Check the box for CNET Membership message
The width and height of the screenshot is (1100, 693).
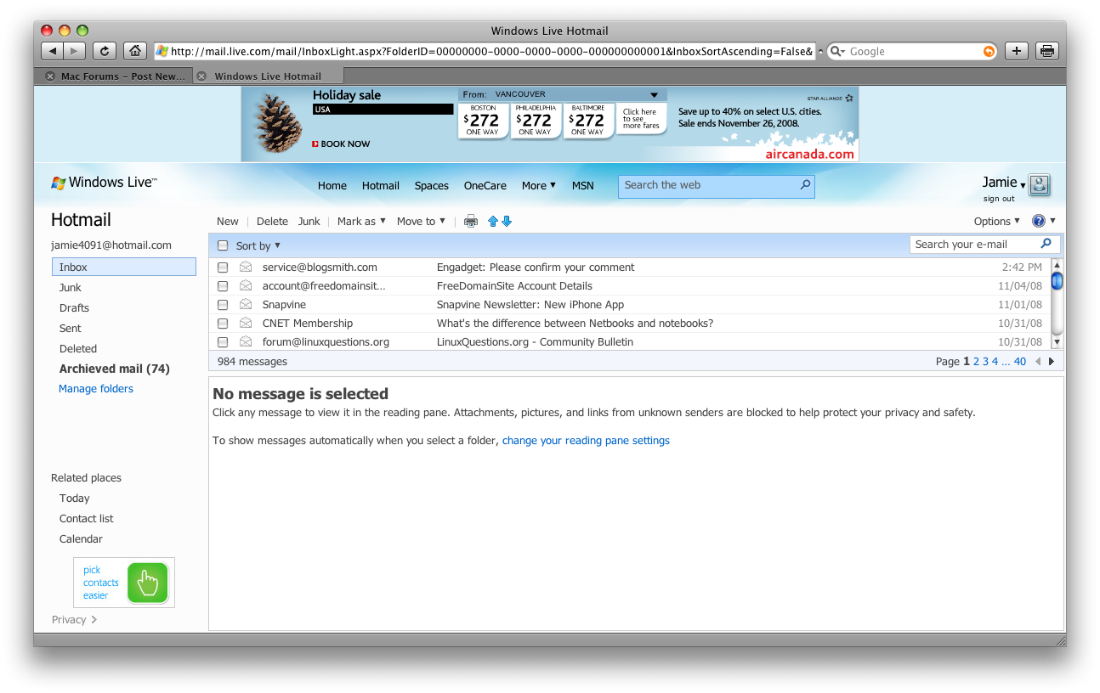[223, 324]
